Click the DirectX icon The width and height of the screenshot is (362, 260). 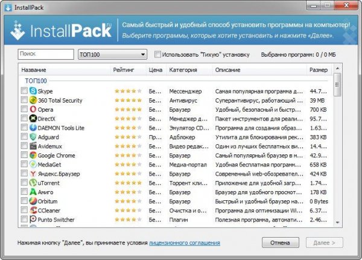click(33, 118)
